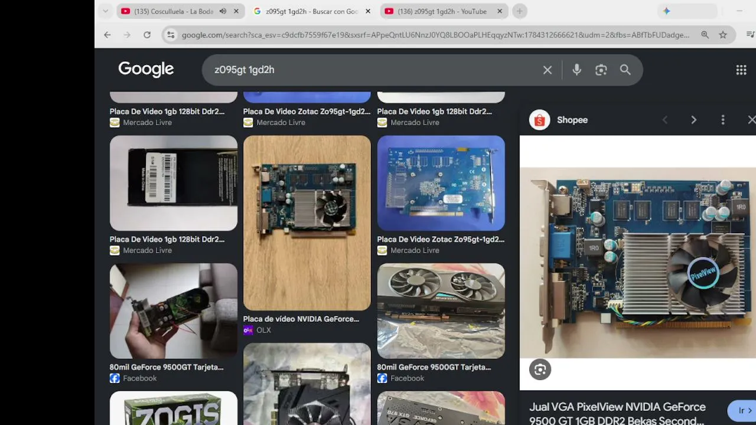Image resolution: width=756 pixels, height=425 pixels.
Task: Edit the z095gt 1gd2h search query
Action: tap(372, 70)
